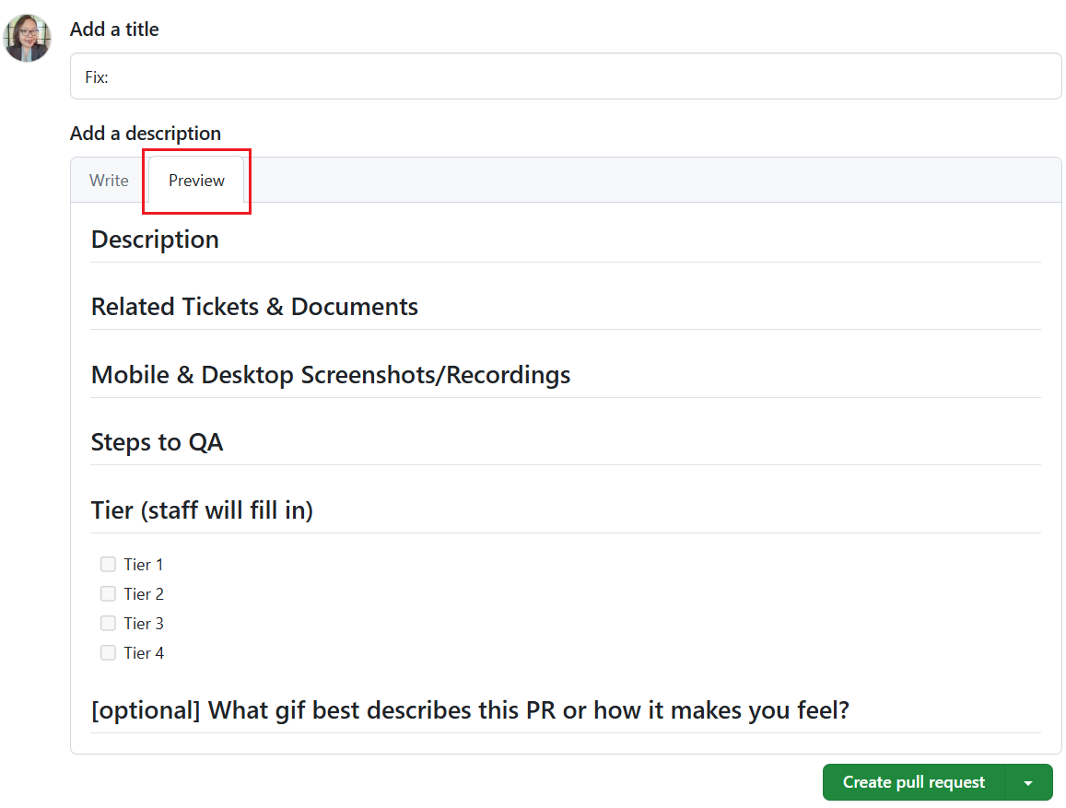This screenshot has height=808, width=1066.
Task: Click the Steps to QA heading
Action: click(x=157, y=441)
